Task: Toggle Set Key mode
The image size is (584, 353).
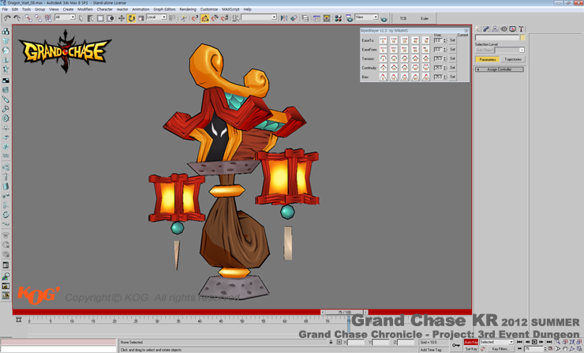Action: coord(470,348)
